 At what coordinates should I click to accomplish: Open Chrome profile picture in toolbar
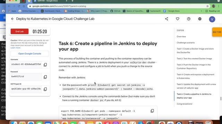point(214,6)
